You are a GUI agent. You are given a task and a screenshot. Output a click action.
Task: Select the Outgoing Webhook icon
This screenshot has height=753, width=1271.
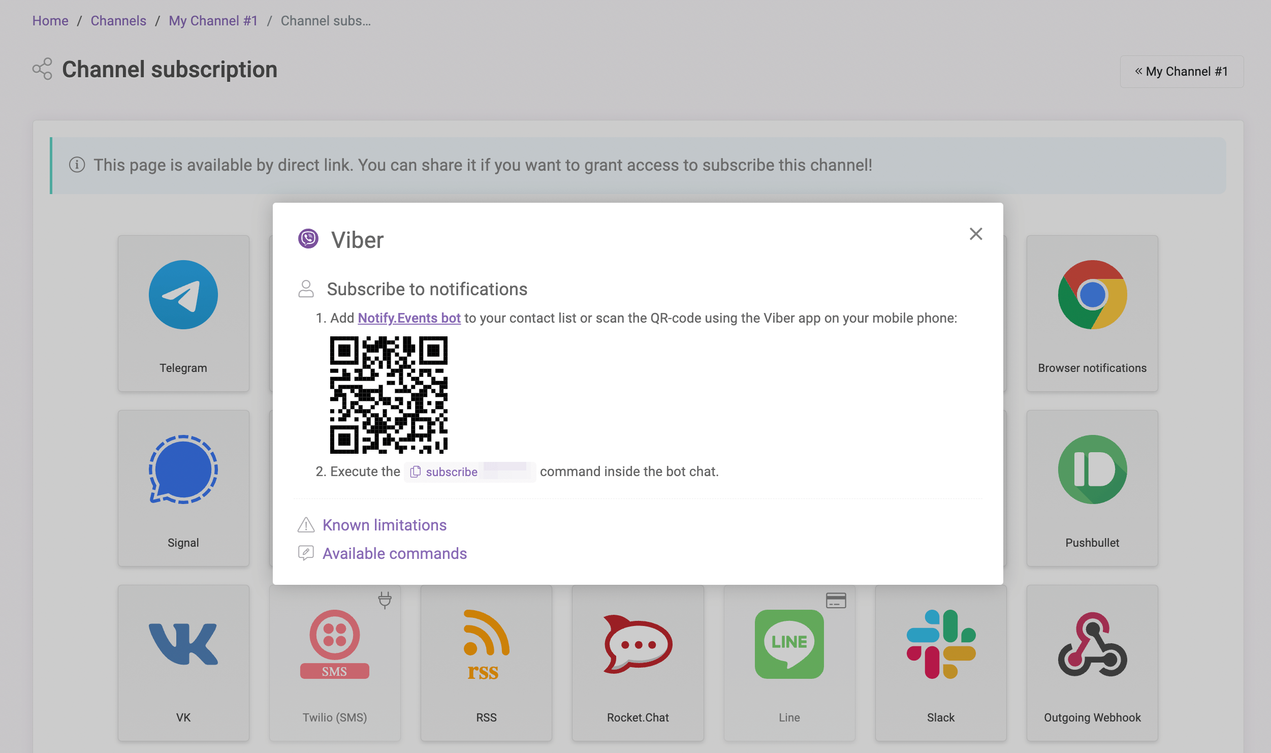(x=1092, y=644)
